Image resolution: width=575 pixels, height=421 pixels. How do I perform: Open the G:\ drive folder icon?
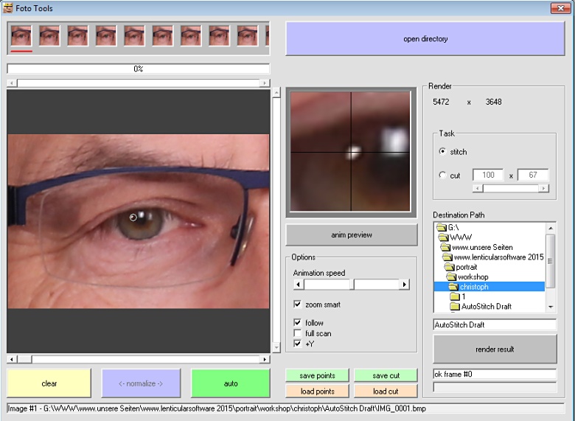click(x=442, y=228)
